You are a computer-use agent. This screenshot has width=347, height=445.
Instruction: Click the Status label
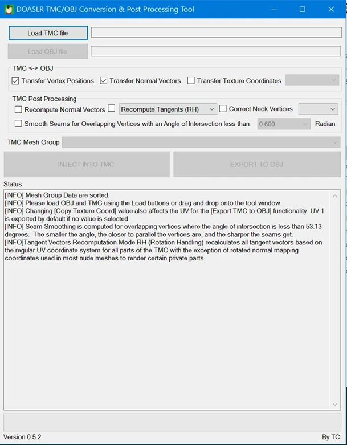pyautogui.click(x=13, y=184)
